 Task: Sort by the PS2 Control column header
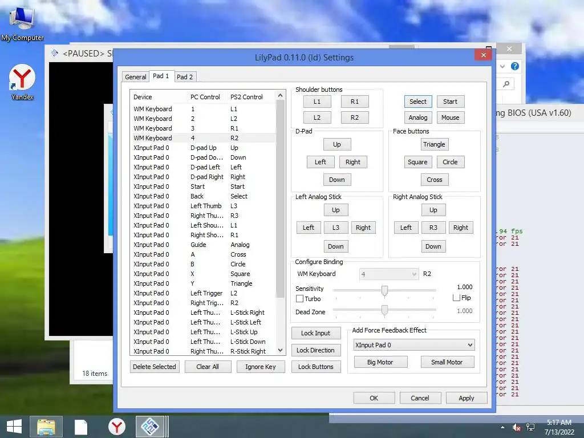coord(252,97)
